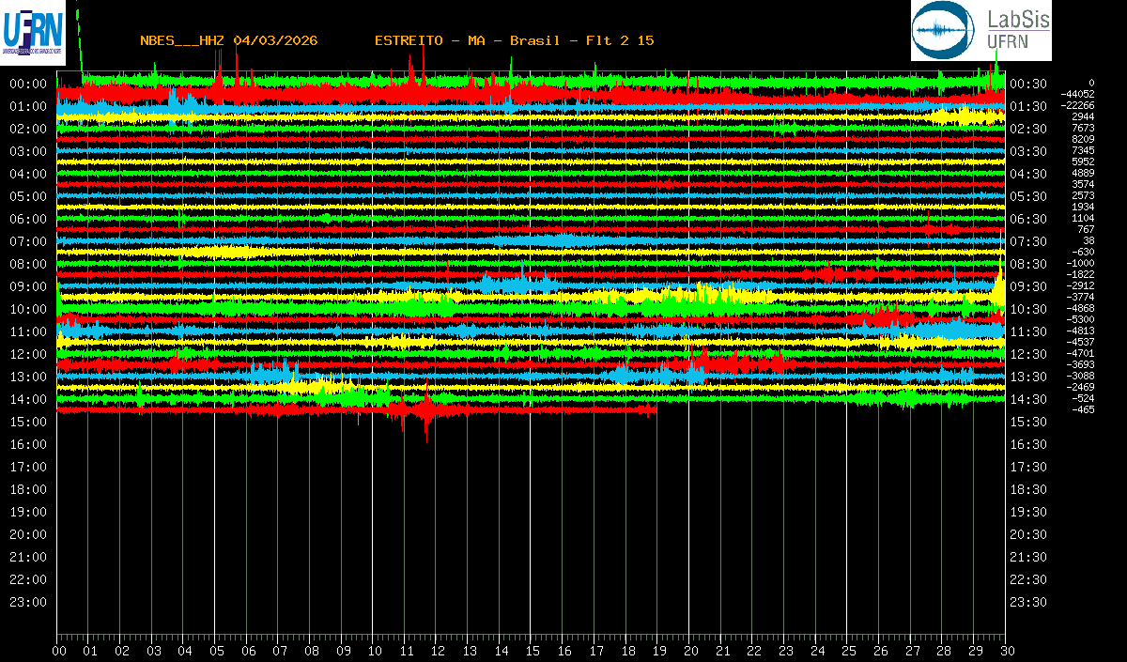Click the waveform graphic inside LabSis logo
The image size is (1127, 662).
(944, 31)
